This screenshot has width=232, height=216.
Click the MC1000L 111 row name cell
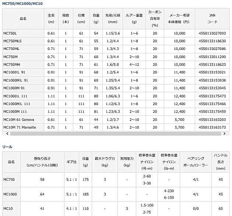tap(23, 96)
